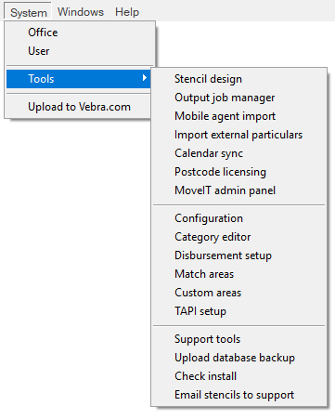Open the System menu
This screenshot has height=419, width=335.
[28, 12]
